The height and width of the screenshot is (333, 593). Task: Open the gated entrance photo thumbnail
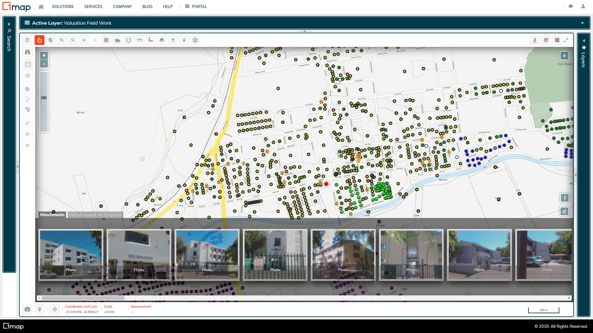click(x=411, y=255)
